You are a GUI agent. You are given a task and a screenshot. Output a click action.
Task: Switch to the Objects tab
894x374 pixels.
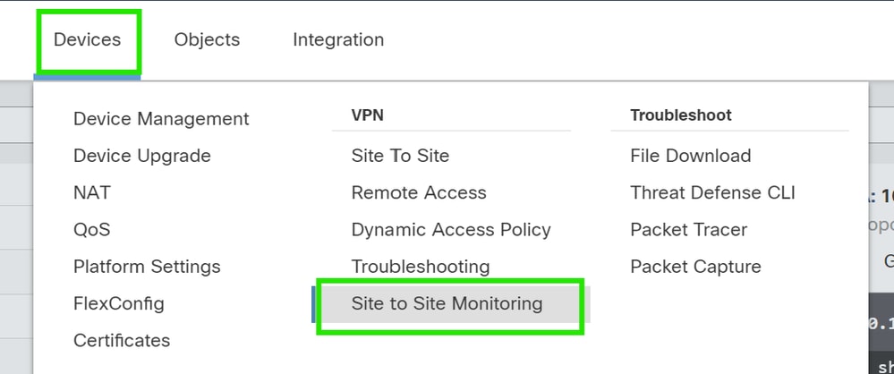click(x=207, y=40)
